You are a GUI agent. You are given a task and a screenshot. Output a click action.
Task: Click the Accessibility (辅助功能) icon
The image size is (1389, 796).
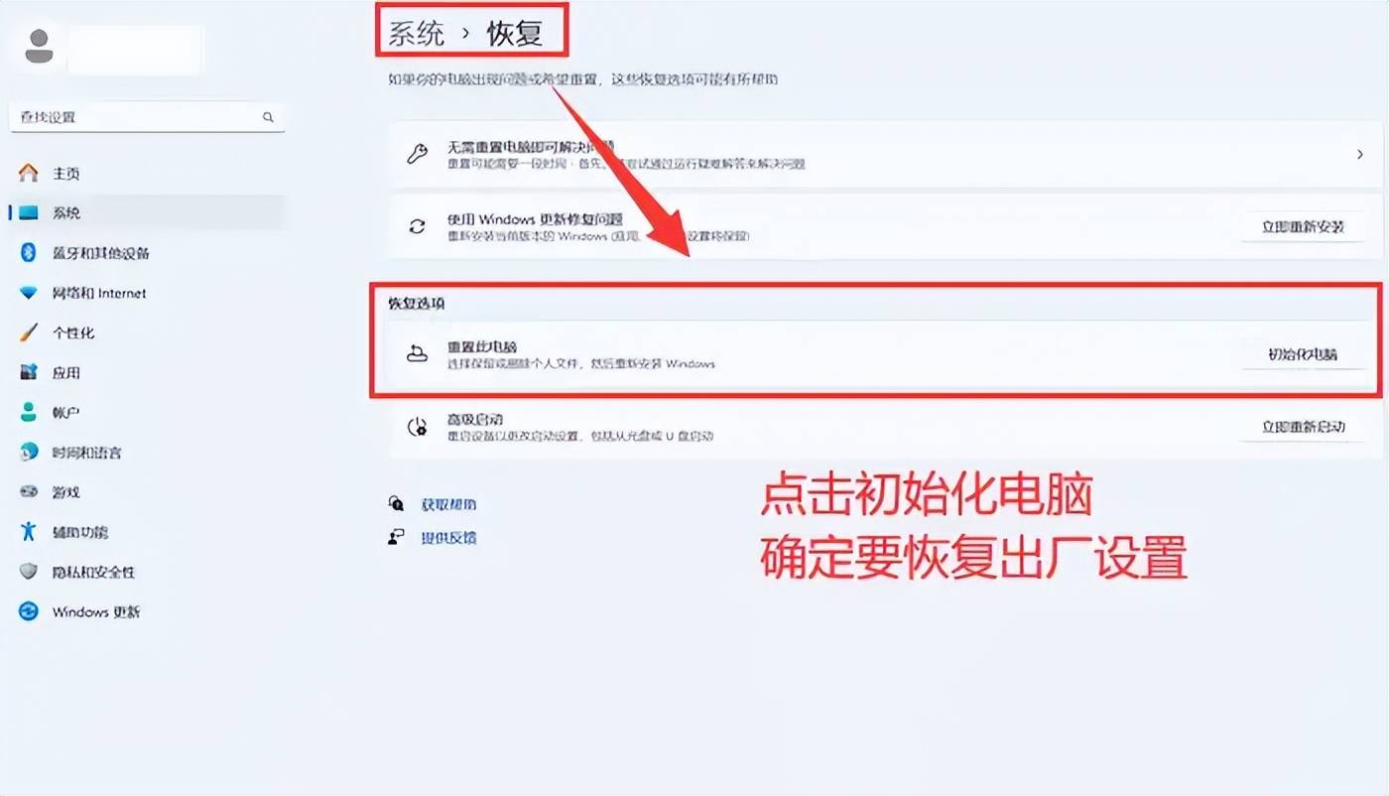29,532
